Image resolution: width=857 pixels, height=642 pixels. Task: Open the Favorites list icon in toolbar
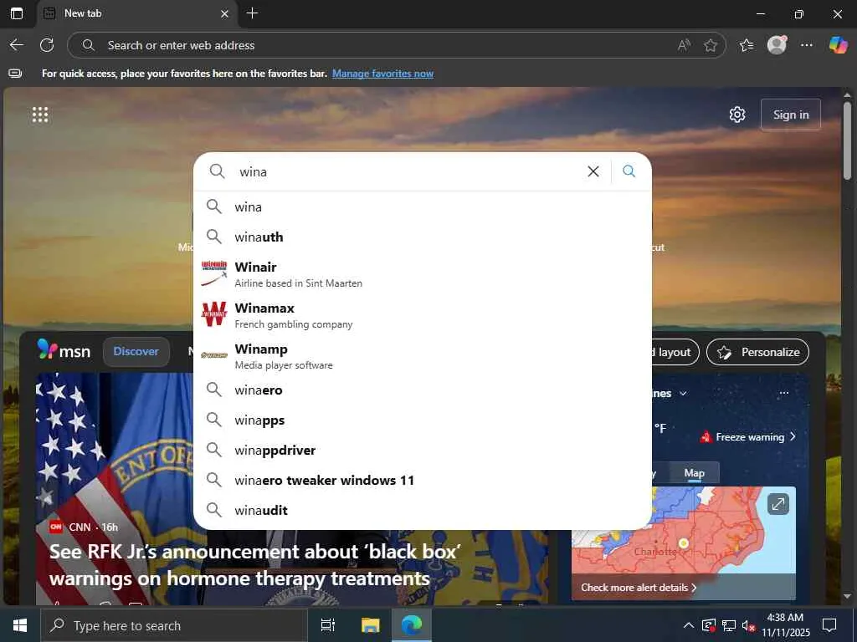(x=746, y=45)
